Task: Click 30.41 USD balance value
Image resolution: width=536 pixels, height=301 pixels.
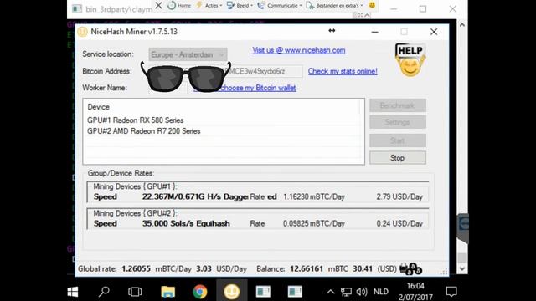Action: pos(363,269)
